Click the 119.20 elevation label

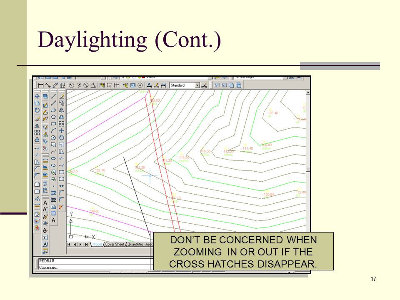(x=184, y=157)
